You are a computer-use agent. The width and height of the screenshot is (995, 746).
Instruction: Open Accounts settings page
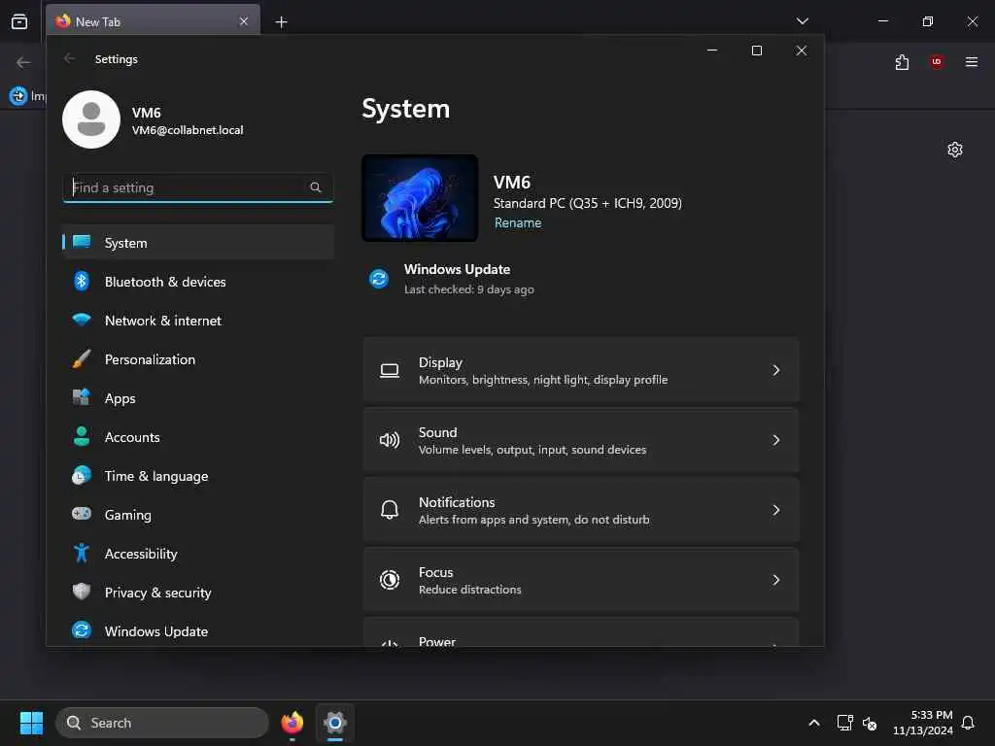198,437
